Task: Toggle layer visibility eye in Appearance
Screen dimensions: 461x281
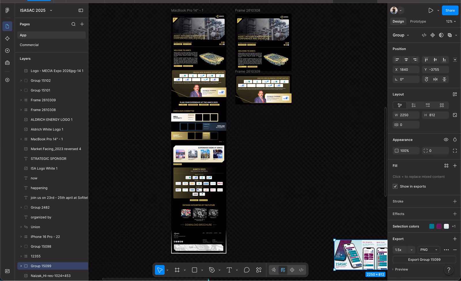Action: click(446, 140)
